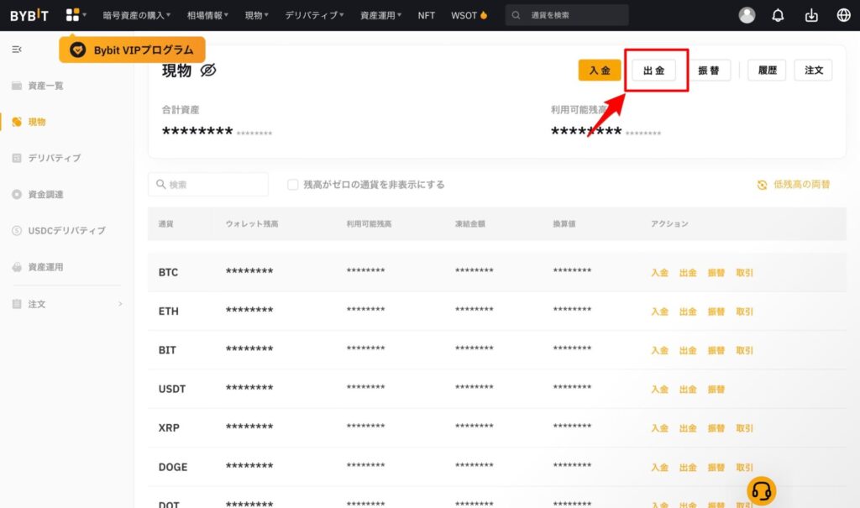Click 振替 in the DOGE row
Image resolution: width=860 pixels, height=508 pixels.
click(x=716, y=468)
